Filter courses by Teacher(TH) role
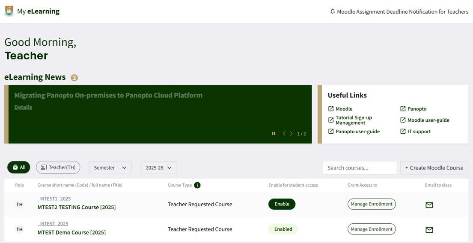Viewport: 473px width, 243px height. [58, 167]
